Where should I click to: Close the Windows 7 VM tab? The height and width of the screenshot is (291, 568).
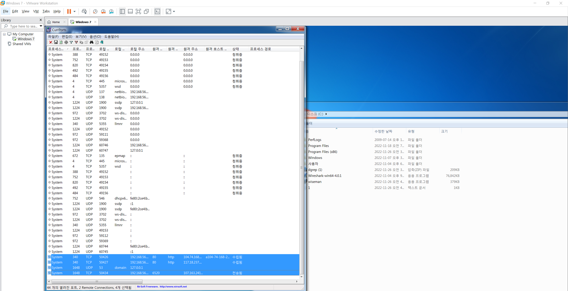[x=95, y=22]
